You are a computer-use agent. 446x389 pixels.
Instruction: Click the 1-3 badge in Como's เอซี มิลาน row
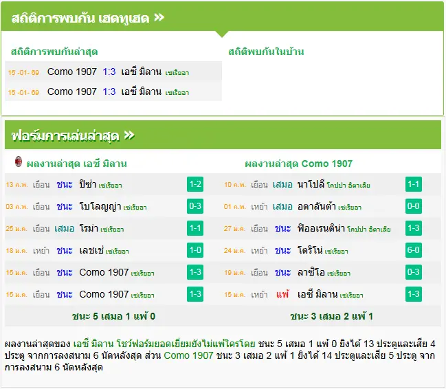pyautogui.click(x=414, y=294)
